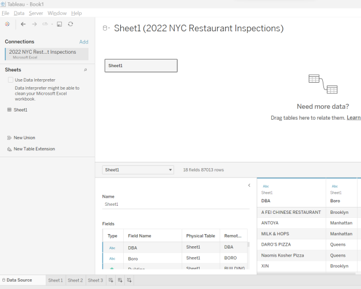Click the XIN cell

pyautogui.click(x=291, y=266)
